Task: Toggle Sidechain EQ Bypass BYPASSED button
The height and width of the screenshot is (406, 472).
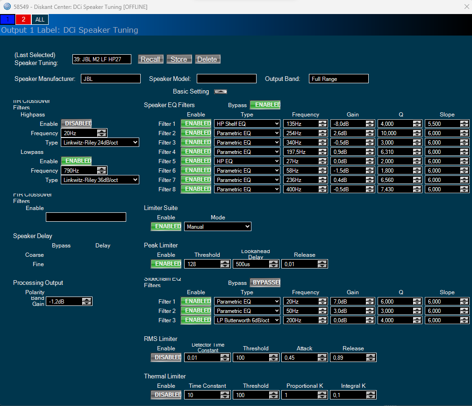Action: point(265,283)
